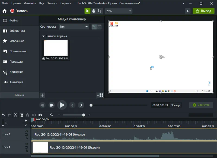
Task: Cut selection with scissors icon
Action: pyautogui.click(x=15, y=115)
